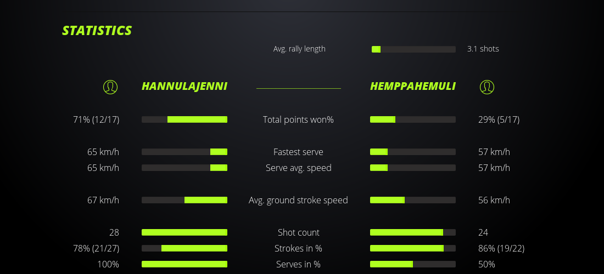604x274 pixels.
Task: Click HemppaHemuli's player profile icon
Action: pos(487,87)
